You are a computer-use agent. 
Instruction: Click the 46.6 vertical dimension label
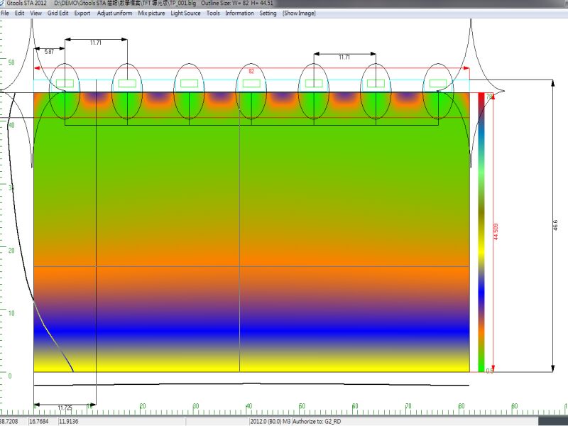[x=556, y=225]
